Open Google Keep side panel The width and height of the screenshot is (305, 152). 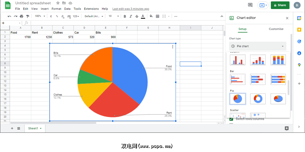coord(299,30)
